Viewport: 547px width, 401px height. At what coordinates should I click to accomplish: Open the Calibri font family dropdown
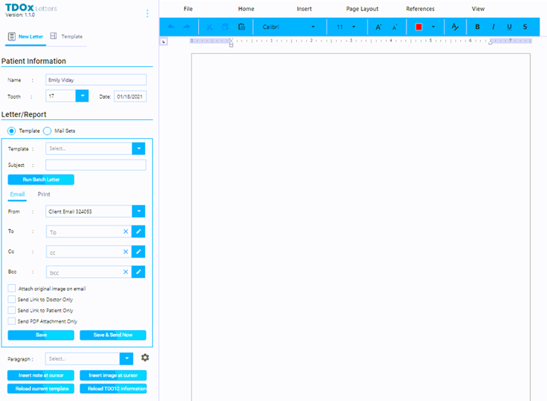pos(289,27)
